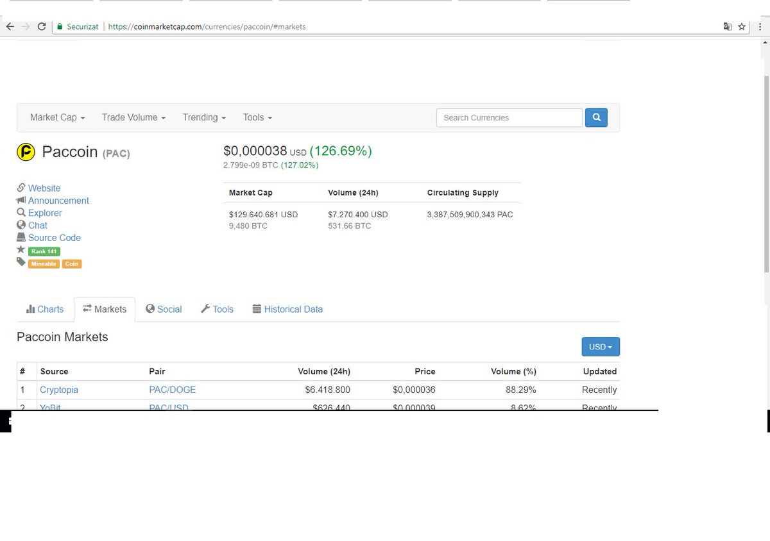Click the Paccoin coin logo
The image size is (770, 541).
coord(26,152)
